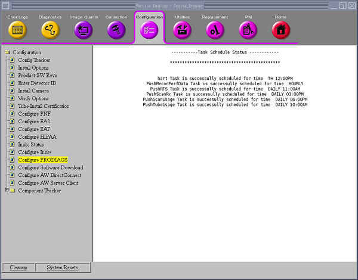The height and width of the screenshot is (280, 358).
Task: Open the Utilities toolbox icon
Action: [182, 29]
